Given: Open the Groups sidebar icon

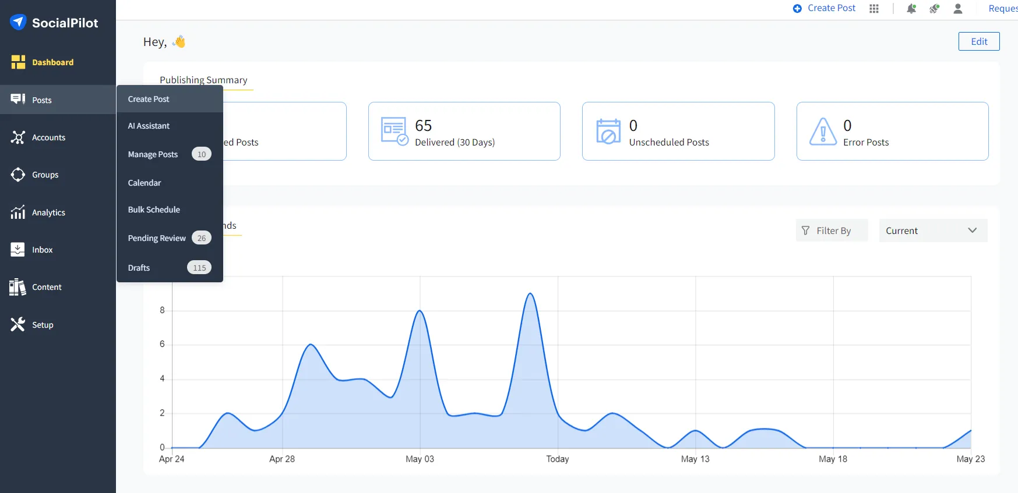Looking at the screenshot, I should (x=17, y=175).
